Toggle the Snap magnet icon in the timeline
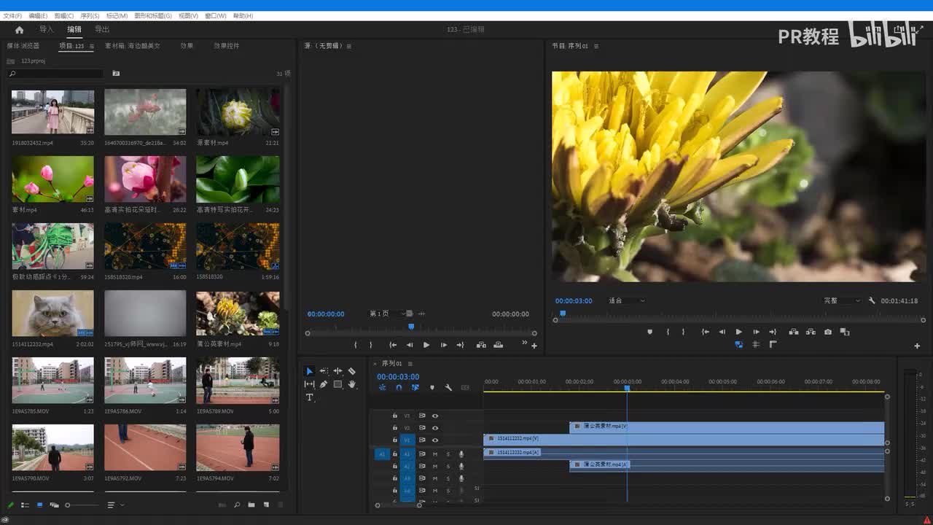Screen dimensions: 933x525 pos(399,388)
